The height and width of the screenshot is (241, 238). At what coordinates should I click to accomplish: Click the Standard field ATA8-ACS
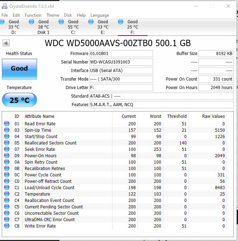coord(162,96)
